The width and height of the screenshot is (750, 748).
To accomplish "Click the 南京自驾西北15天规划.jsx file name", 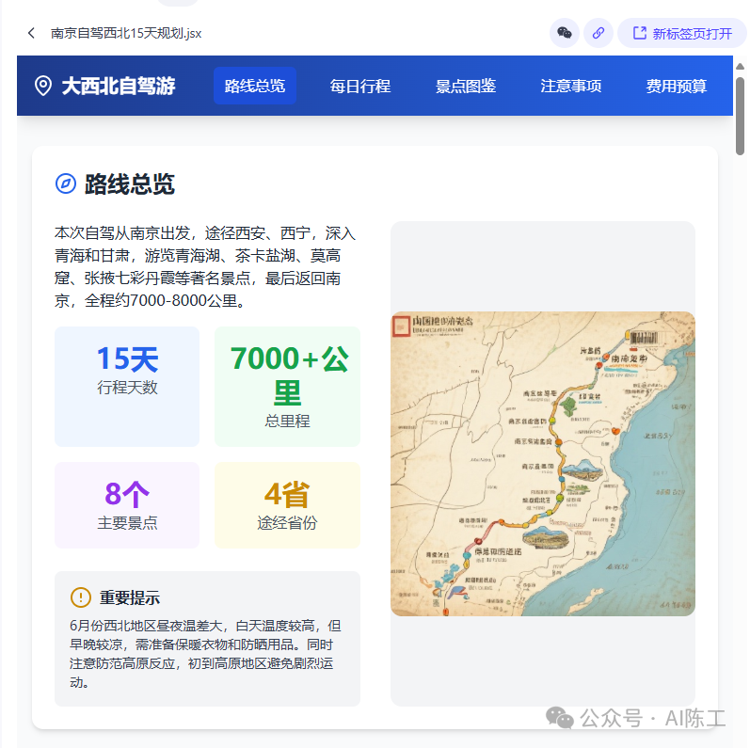I will (126, 33).
